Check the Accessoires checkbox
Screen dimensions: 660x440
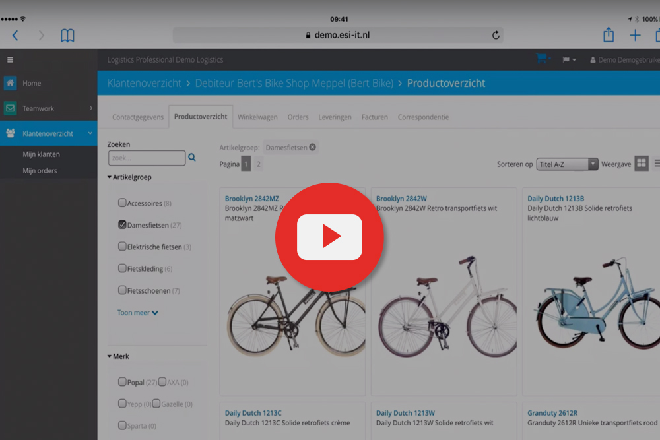pyautogui.click(x=122, y=203)
